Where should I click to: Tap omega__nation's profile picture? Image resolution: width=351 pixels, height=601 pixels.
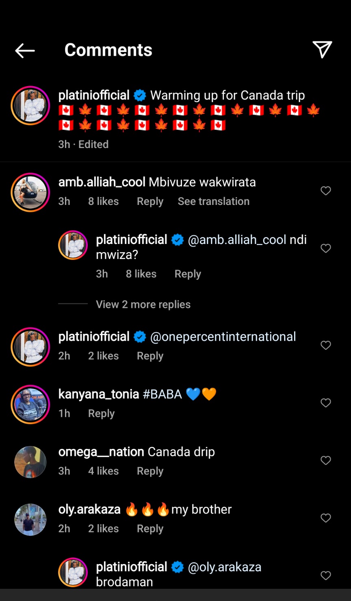click(x=30, y=462)
